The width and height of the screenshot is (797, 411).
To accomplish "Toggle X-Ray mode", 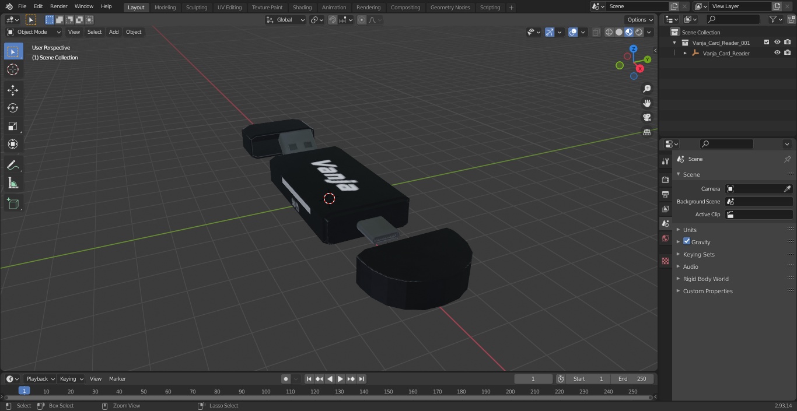I will point(596,32).
